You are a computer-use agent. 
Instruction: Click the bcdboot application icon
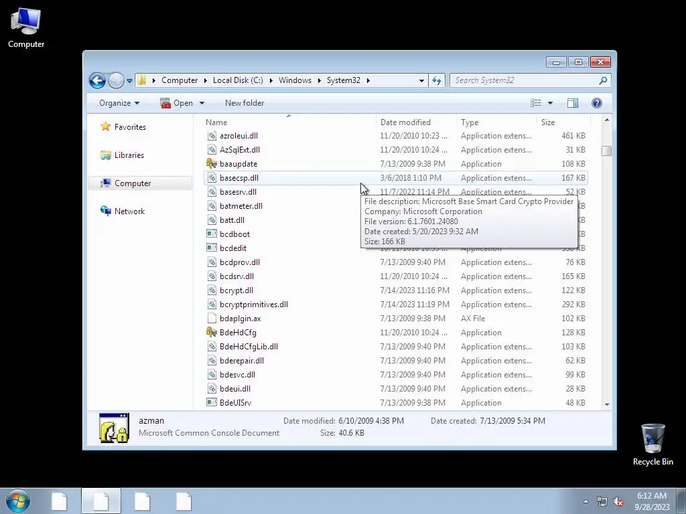pos(212,234)
